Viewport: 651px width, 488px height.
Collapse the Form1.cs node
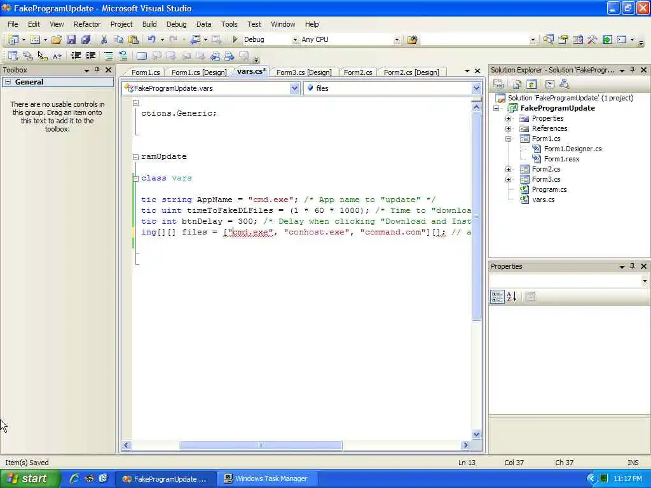[x=508, y=139]
